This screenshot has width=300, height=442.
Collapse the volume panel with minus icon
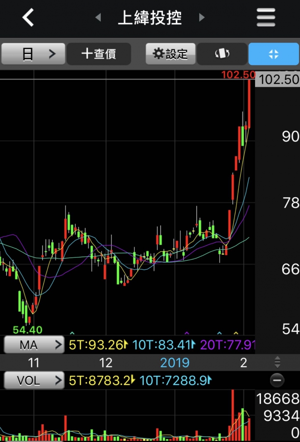[277, 380]
